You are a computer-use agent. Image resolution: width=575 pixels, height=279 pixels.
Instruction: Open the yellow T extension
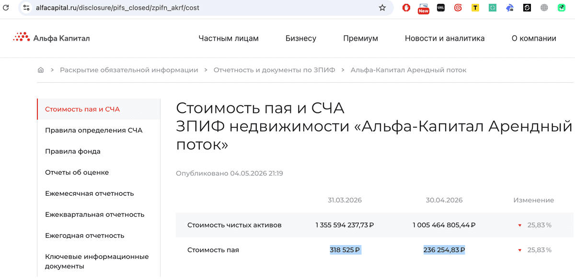pyautogui.click(x=475, y=8)
